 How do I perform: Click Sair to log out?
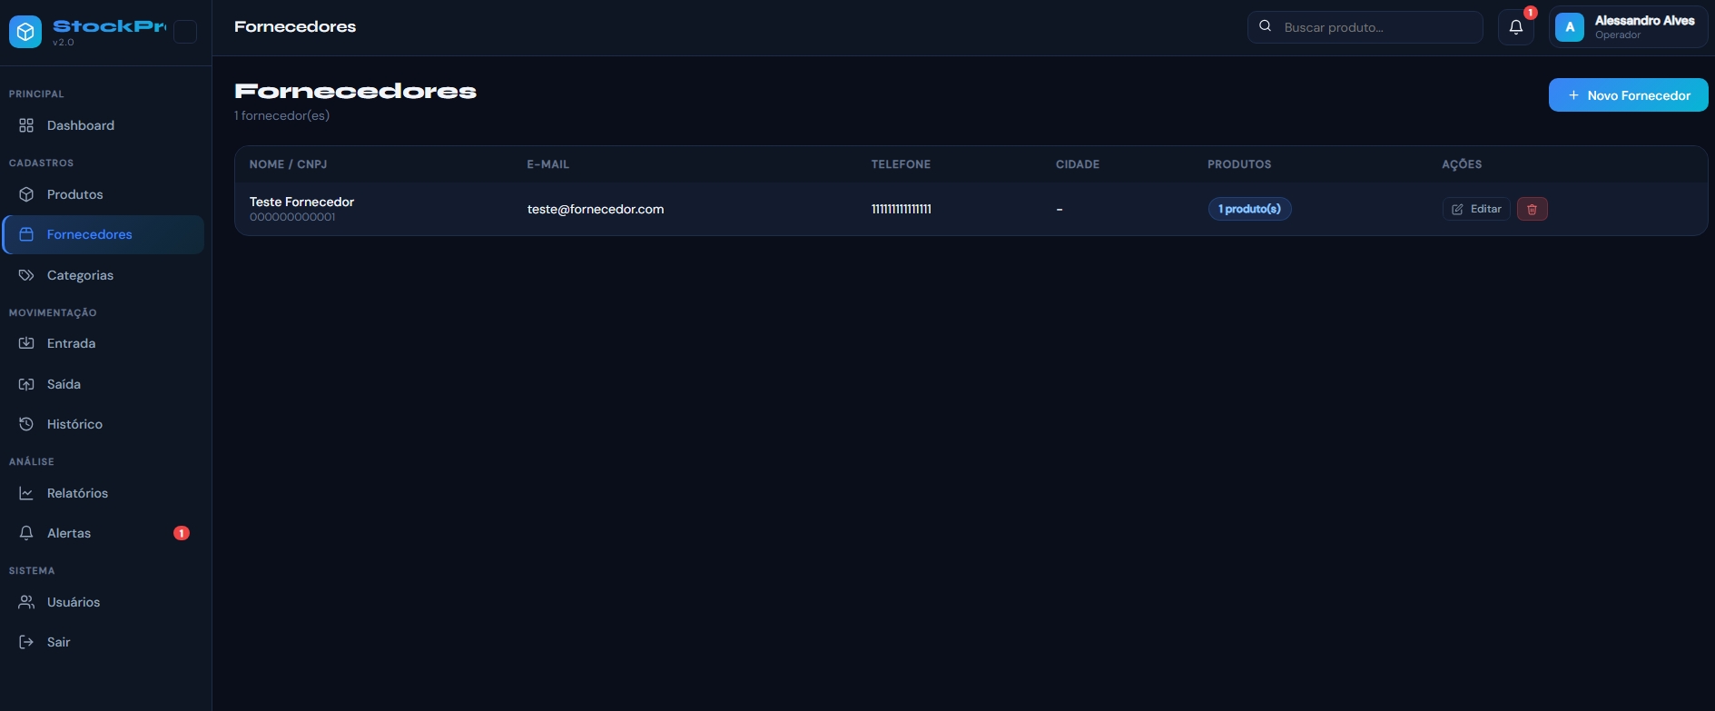tap(58, 642)
